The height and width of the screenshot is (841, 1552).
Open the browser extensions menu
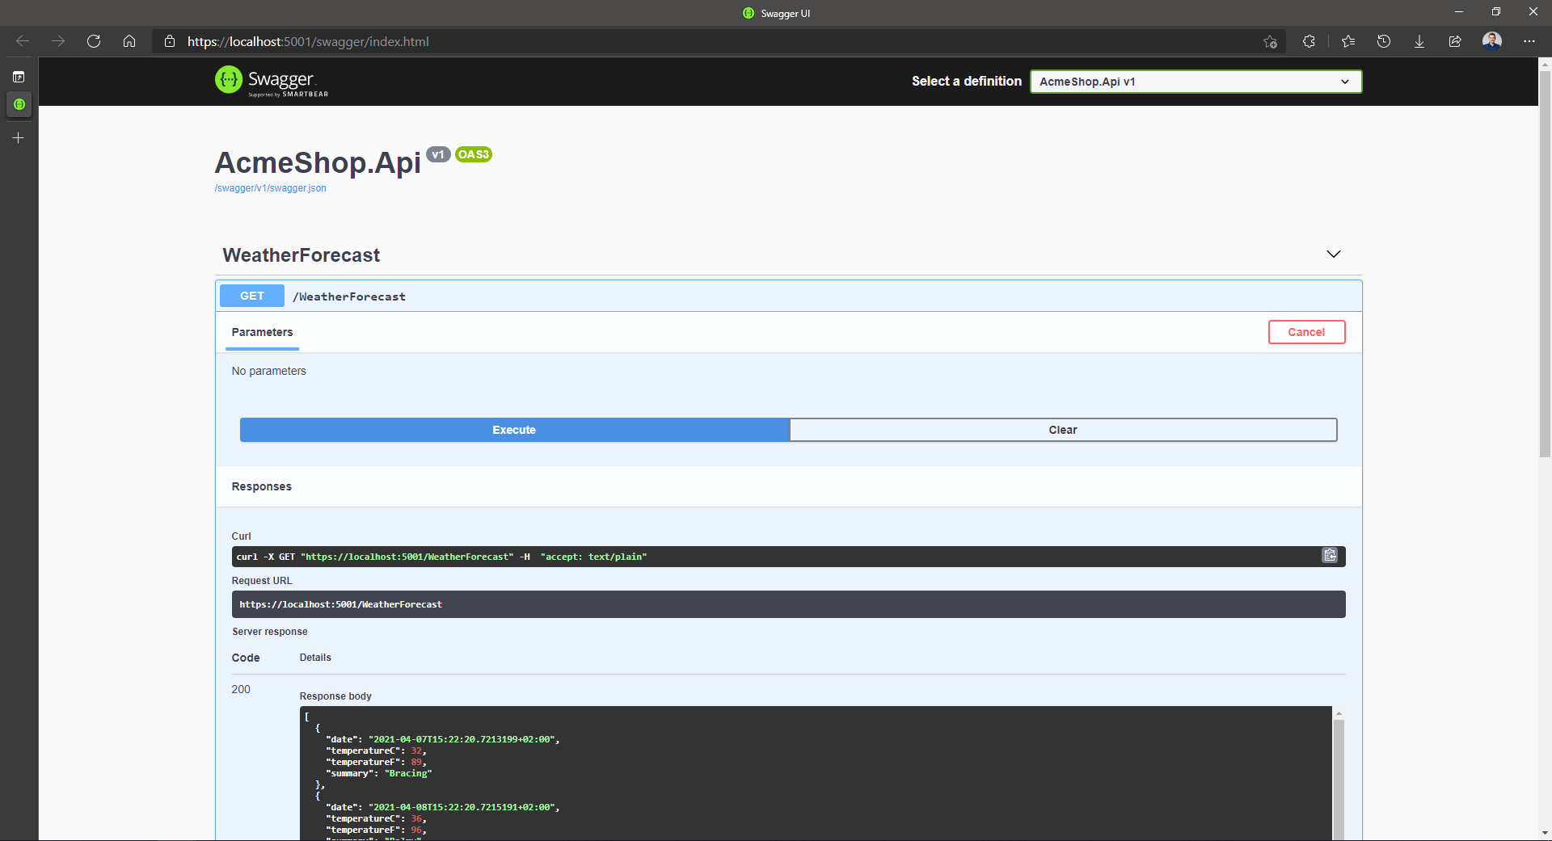pyautogui.click(x=1309, y=41)
